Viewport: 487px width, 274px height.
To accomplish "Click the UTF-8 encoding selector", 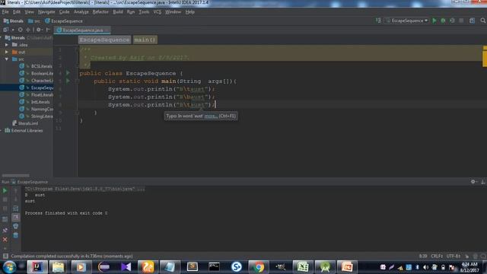I will (x=454, y=256).
